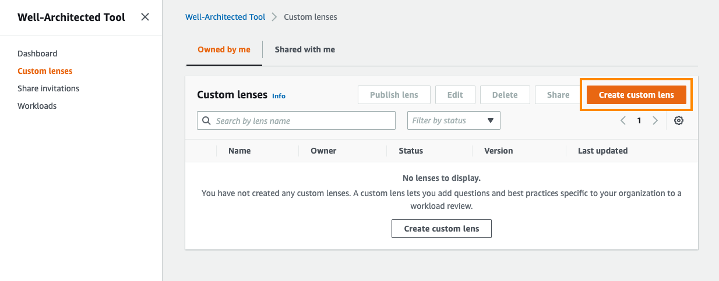
Task: Click page number 1 in pagination
Action: [x=639, y=120]
